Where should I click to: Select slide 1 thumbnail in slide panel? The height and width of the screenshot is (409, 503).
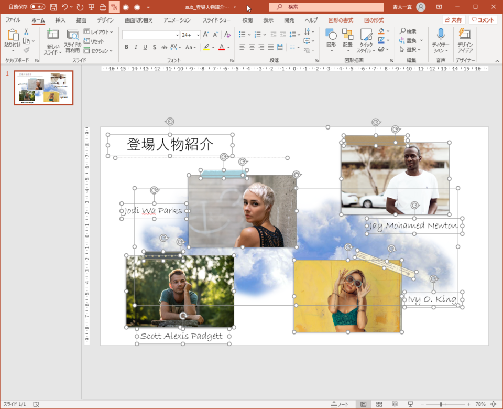click(43, 88)
